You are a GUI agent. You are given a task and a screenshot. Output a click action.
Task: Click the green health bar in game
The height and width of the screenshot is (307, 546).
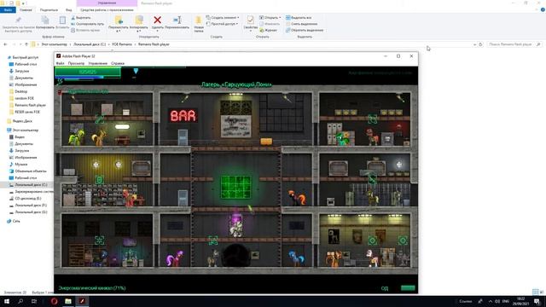tap(88, 72)
